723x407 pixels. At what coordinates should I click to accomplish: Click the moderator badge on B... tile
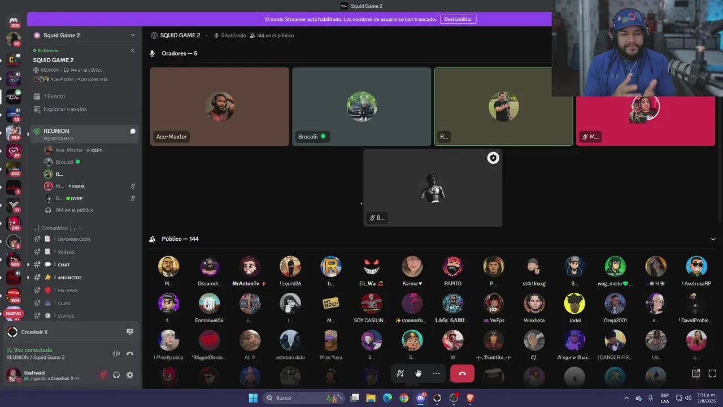tap(493, 158)
